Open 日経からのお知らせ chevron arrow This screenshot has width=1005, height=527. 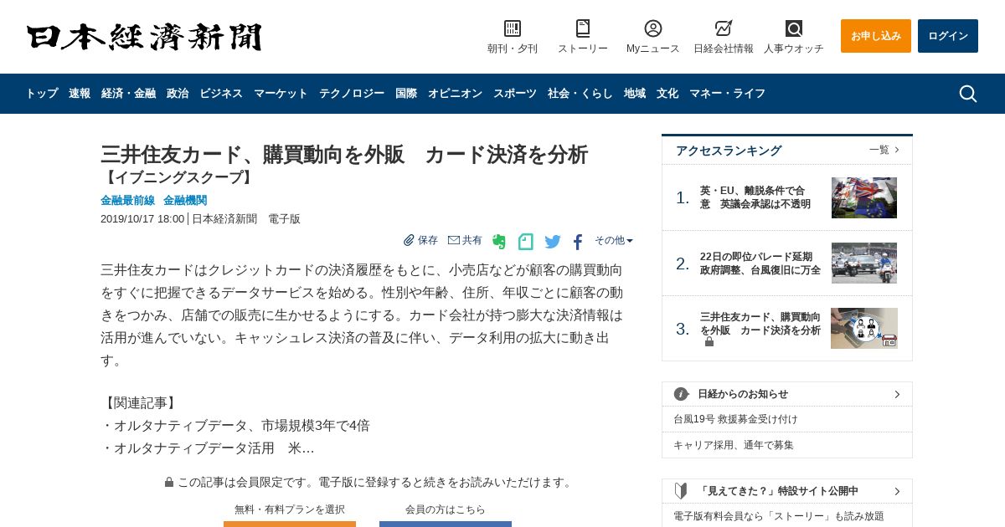897,394
